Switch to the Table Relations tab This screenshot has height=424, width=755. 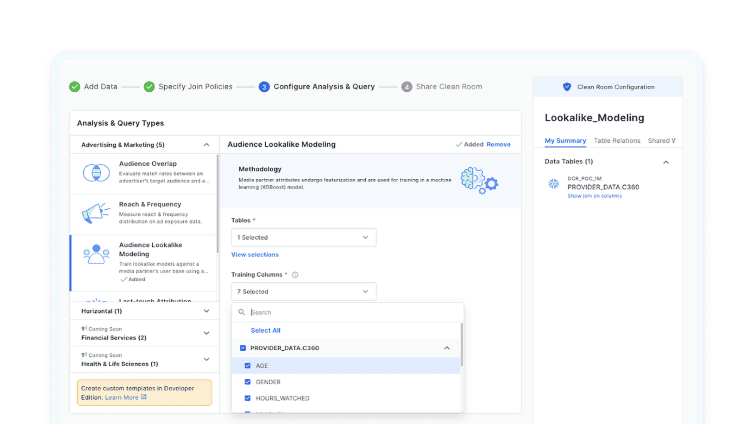click(617, 141)
